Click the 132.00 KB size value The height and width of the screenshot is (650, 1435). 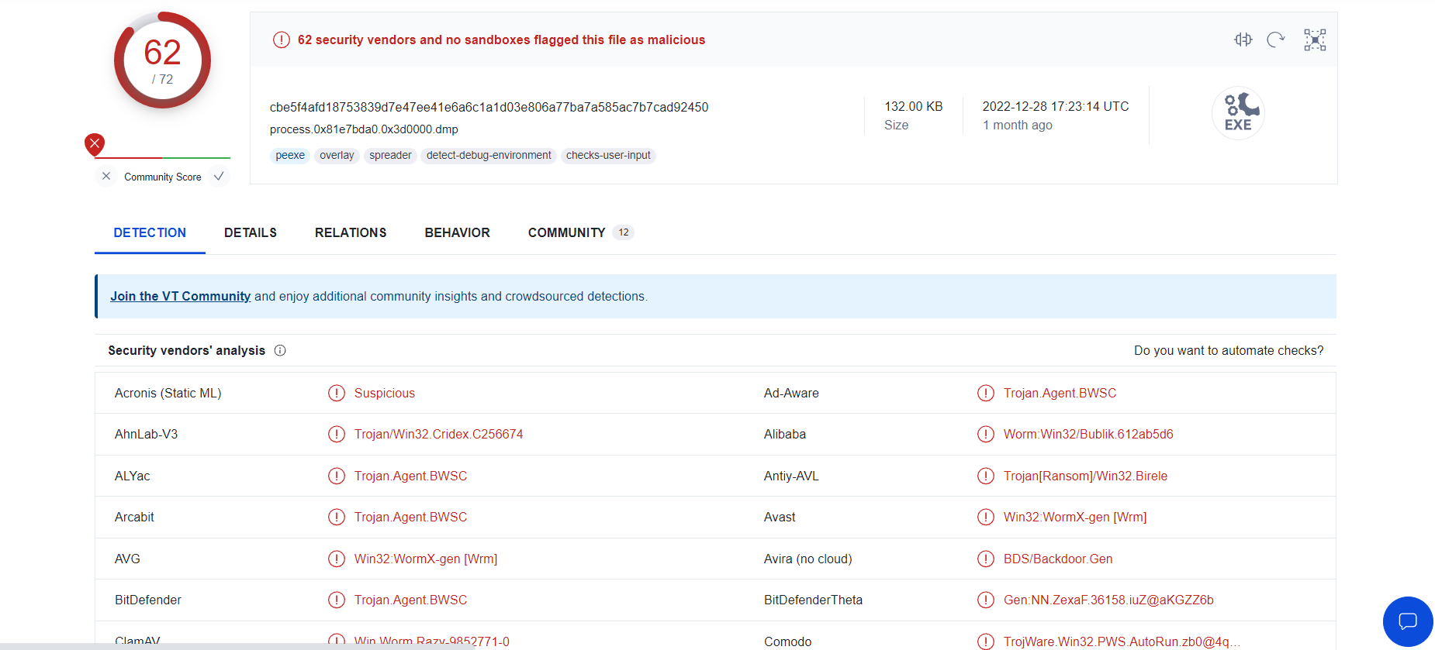click(x=914, y=106)
